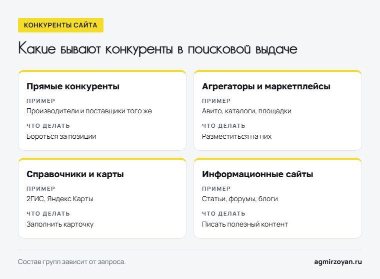This screenshot has height=279, width=380.
Task: Click 'ПРИМЕР' label in Прямые конкуренты card
Action: coord(41,101)
